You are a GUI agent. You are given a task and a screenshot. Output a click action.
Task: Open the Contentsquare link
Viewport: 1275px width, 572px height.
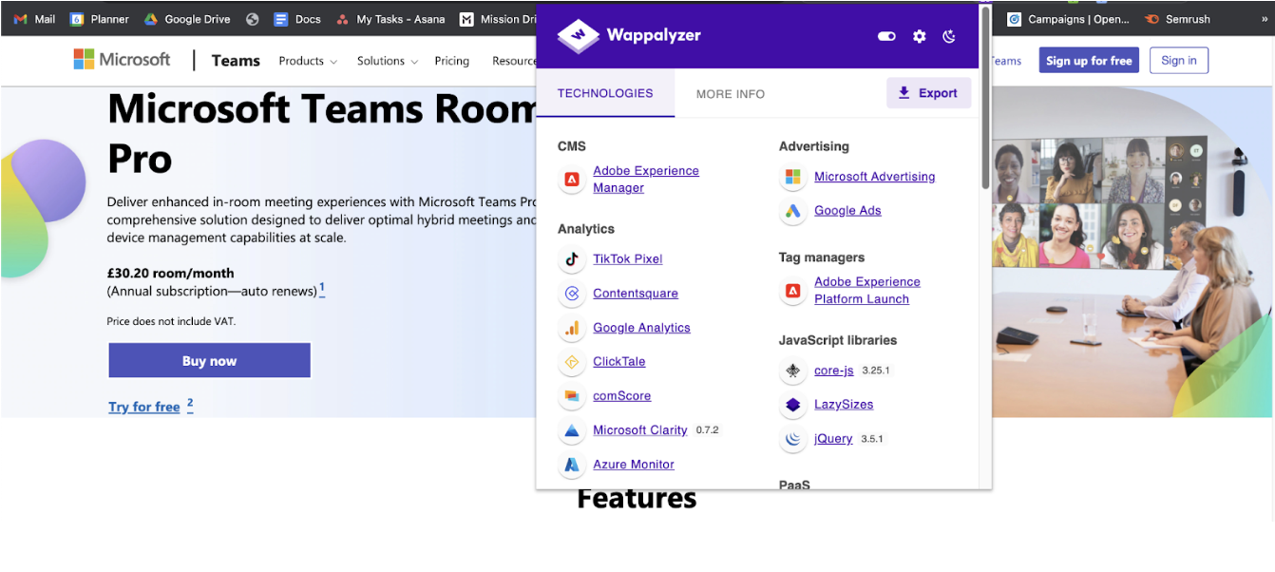(636, 294)
